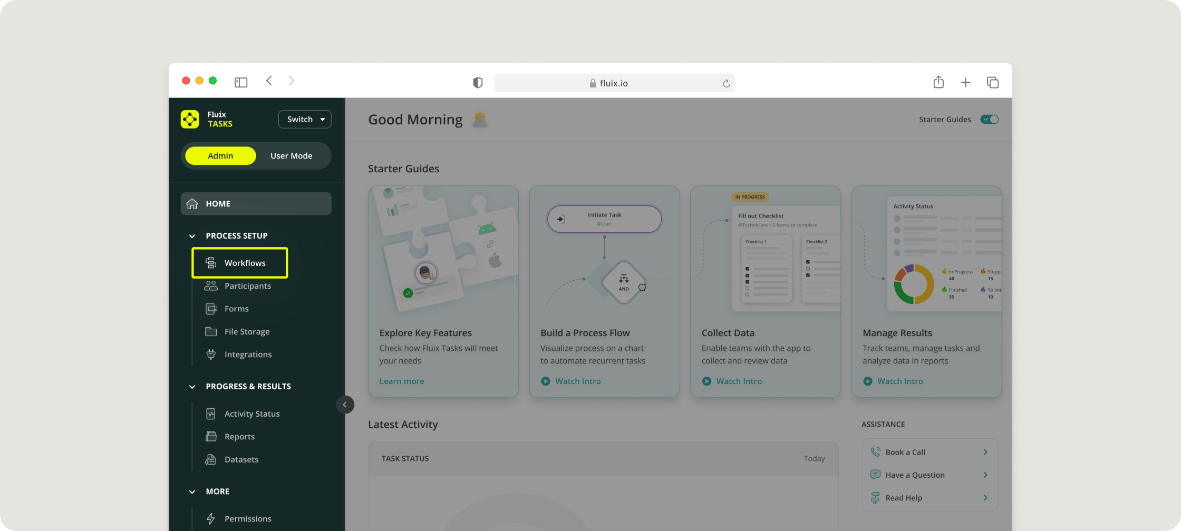
Task: Click the Activity Status icon
Action: (x=211, y=414)
